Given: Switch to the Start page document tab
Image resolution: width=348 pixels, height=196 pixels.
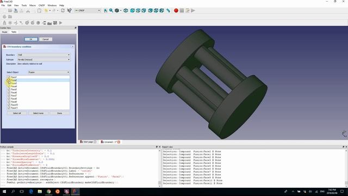Looking at the screenshot, I should click(x=88, y=142).
